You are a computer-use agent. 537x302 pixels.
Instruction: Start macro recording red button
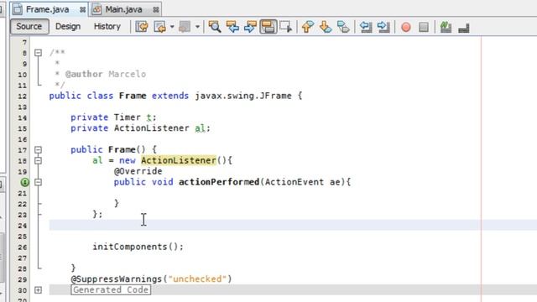(406, 27)
